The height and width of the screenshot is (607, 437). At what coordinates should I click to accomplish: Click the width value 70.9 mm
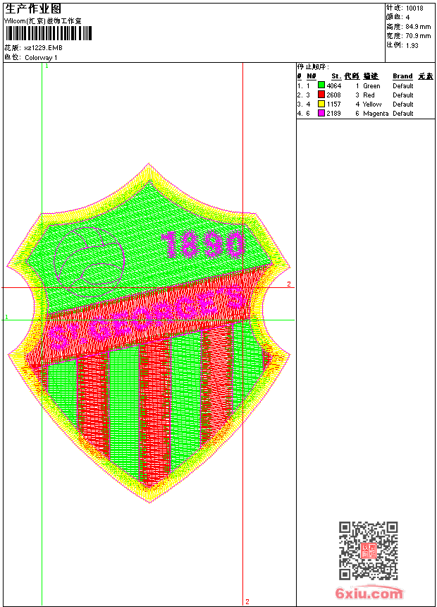click(418, 36)
